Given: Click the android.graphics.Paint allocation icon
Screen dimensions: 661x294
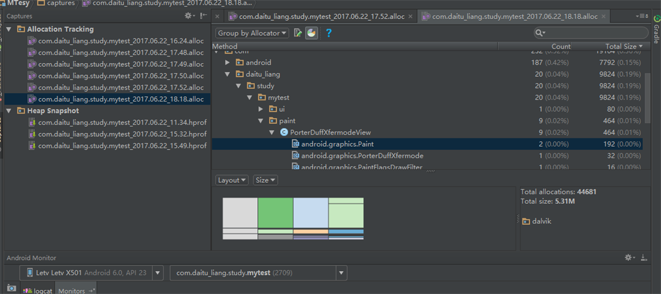Looking at the screenshot, I should pos(296,144).
